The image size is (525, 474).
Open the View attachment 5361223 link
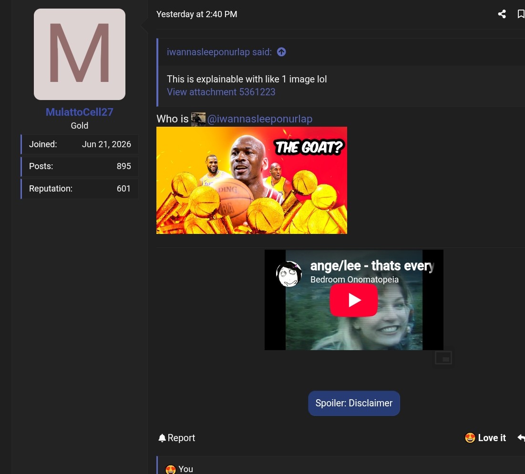pyautogui.click(x=221, y=92)
